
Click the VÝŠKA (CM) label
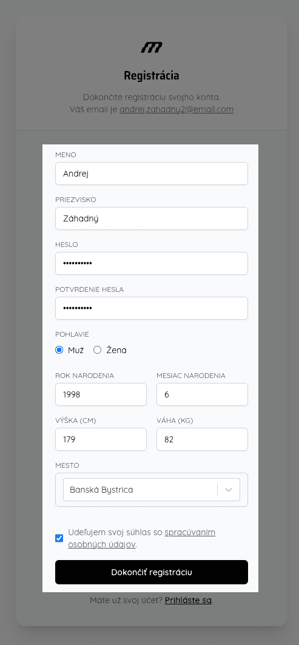[x=76, y=420]
